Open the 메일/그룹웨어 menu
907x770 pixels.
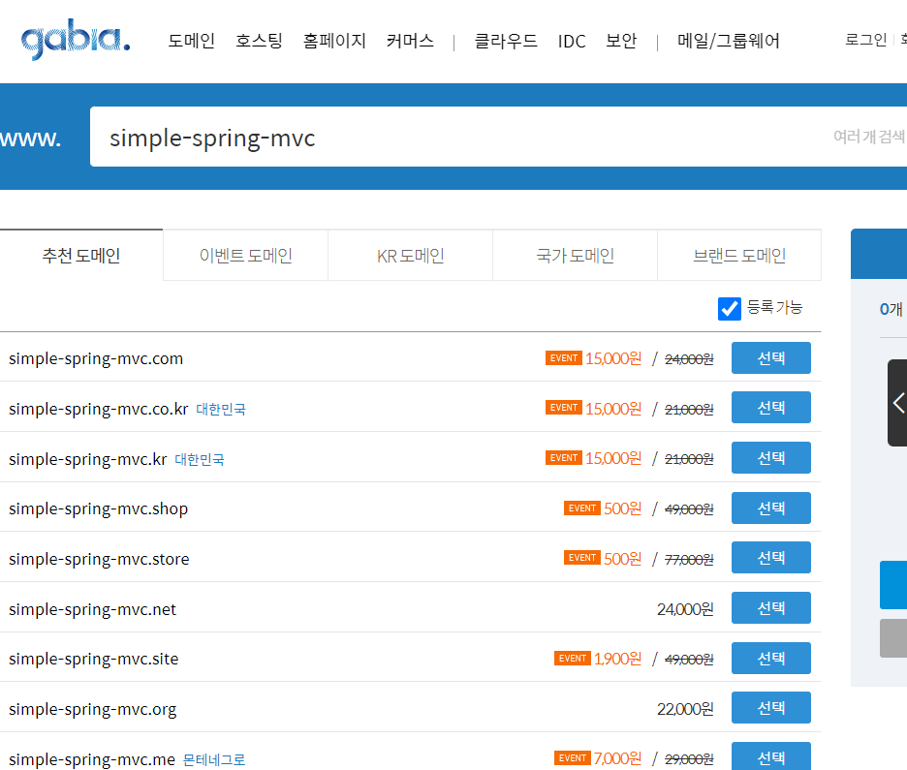(x=729, y=41)
